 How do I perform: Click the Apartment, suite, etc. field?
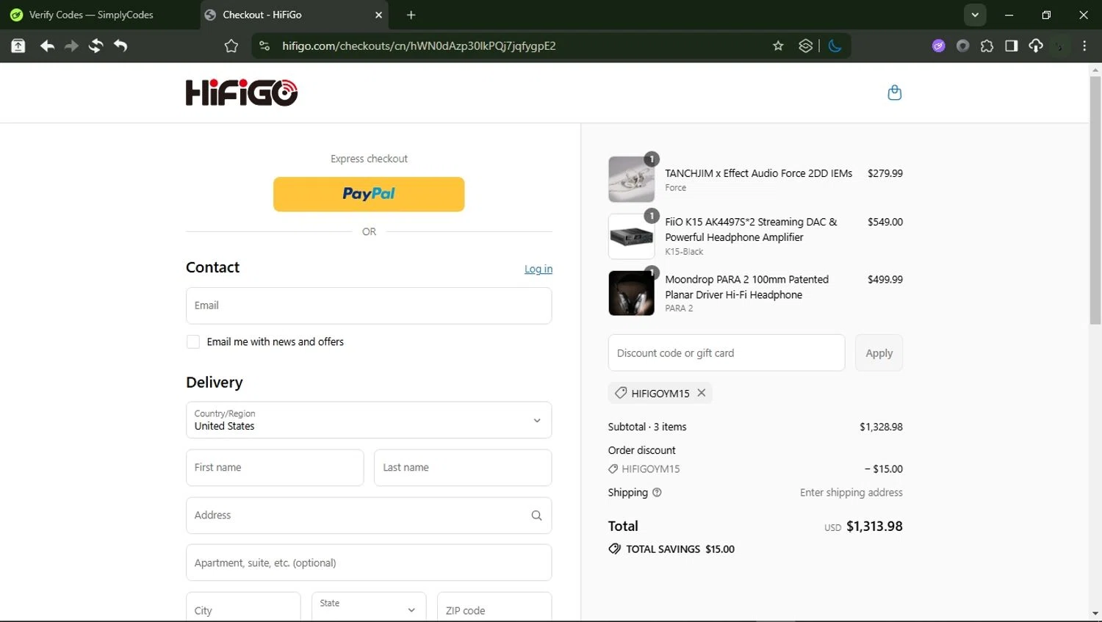click(x=369, y=563)
